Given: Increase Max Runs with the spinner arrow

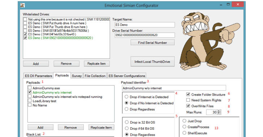Looking at the screenshot, I should tap(219, 111).
